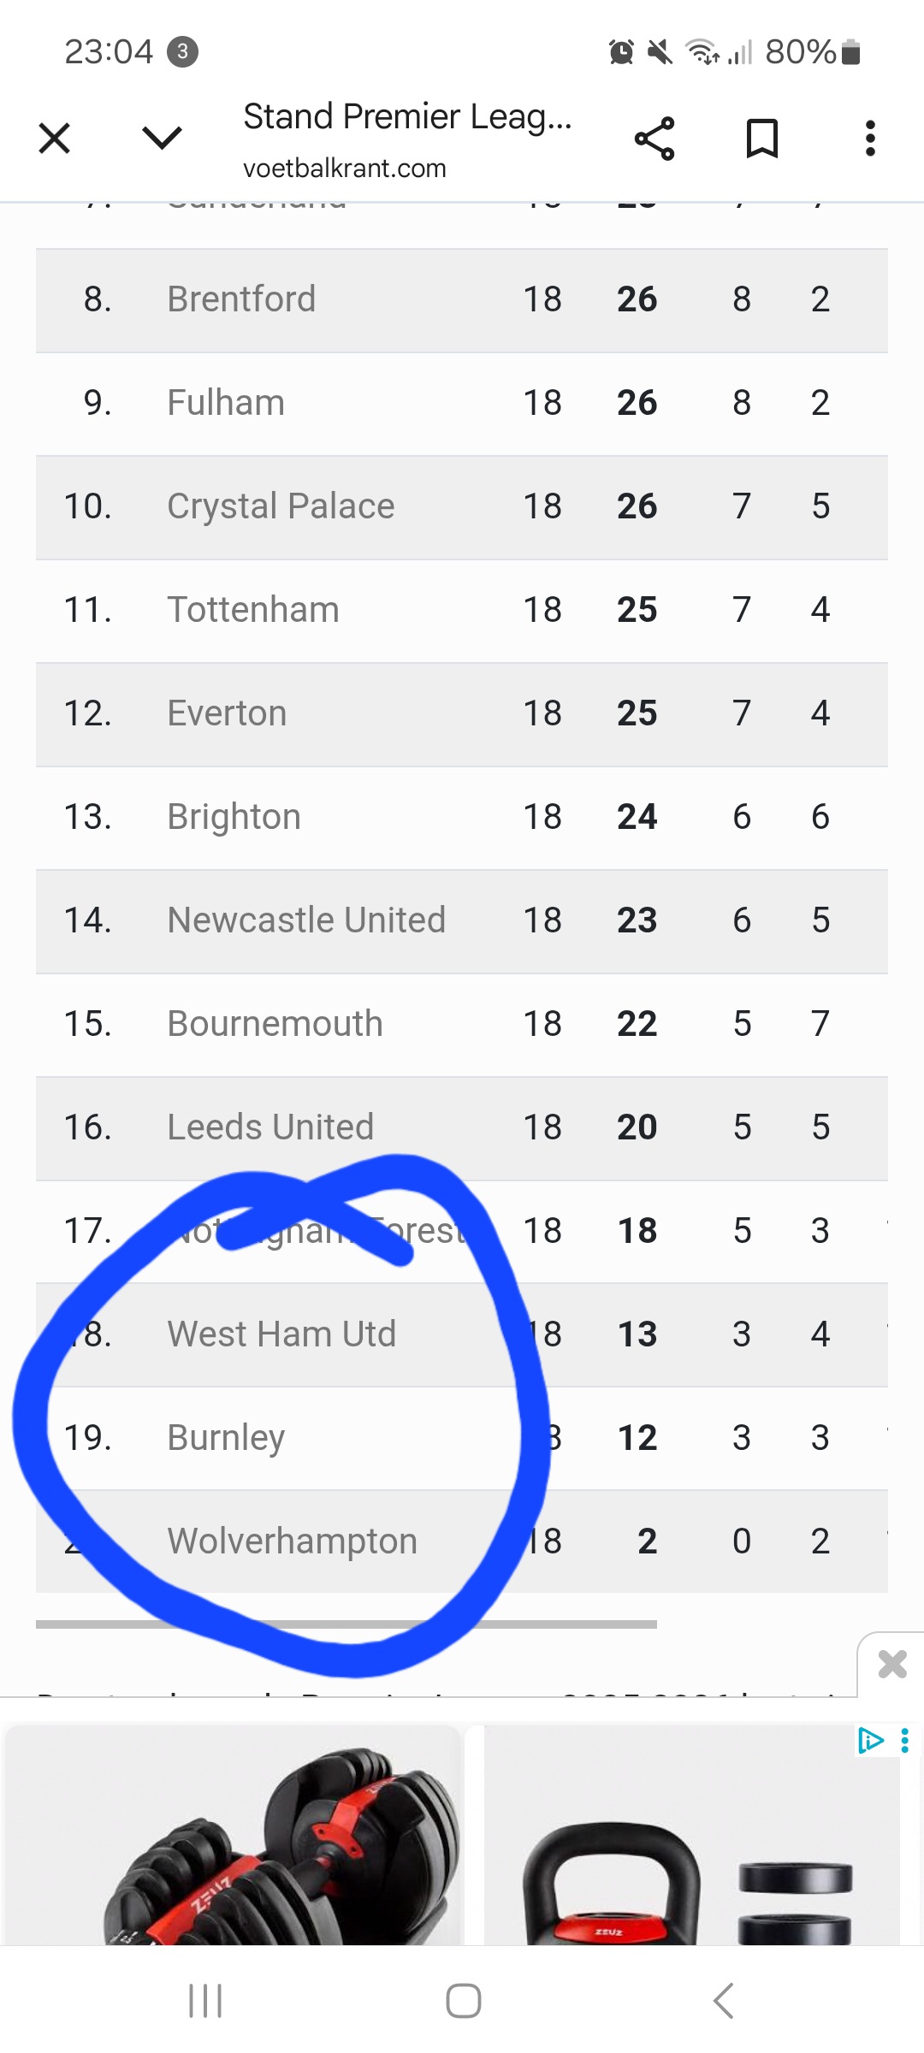The image size is (924, 2053).
Task: Dismiss the ad with the gray X
Action: tap(892, 1665)
